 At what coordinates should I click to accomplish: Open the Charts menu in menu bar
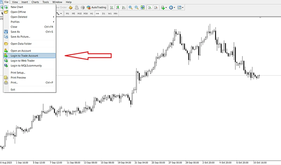pyautogui.click(x=35, y=2)
